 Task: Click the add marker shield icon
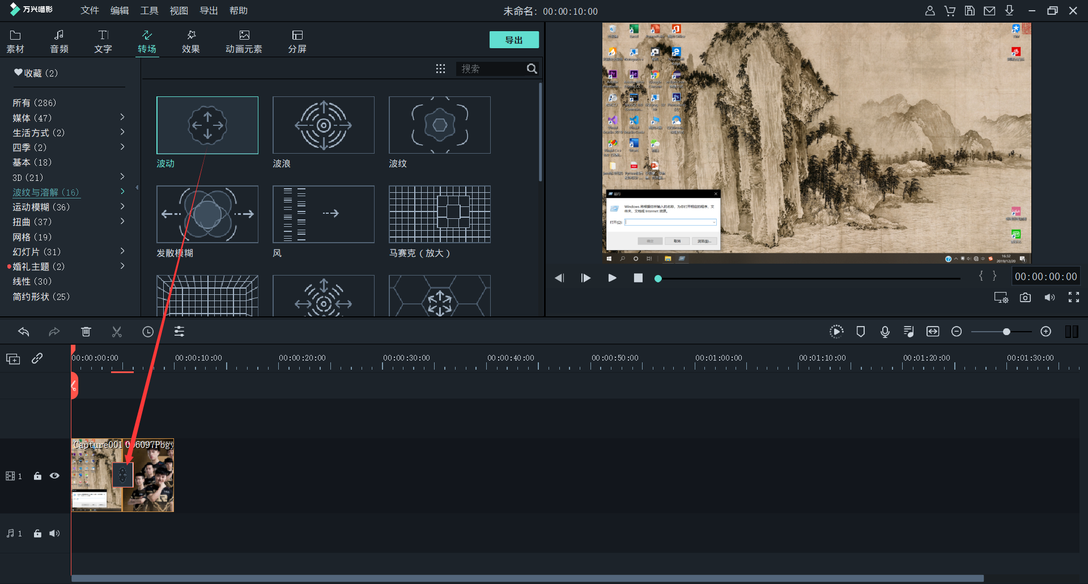pos(860,332)
